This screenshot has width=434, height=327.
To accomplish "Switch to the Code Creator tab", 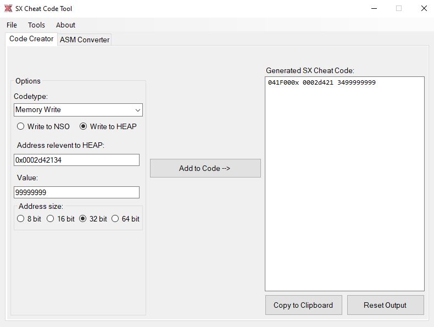I will coord(31,39).
